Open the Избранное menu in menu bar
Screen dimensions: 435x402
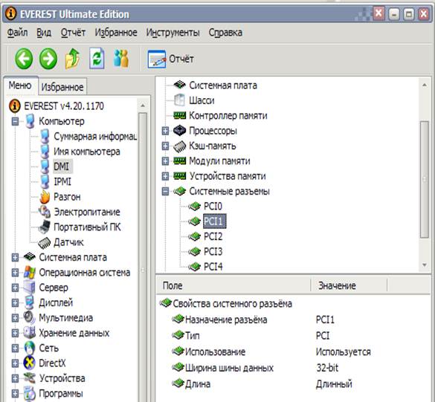point(116,33)
